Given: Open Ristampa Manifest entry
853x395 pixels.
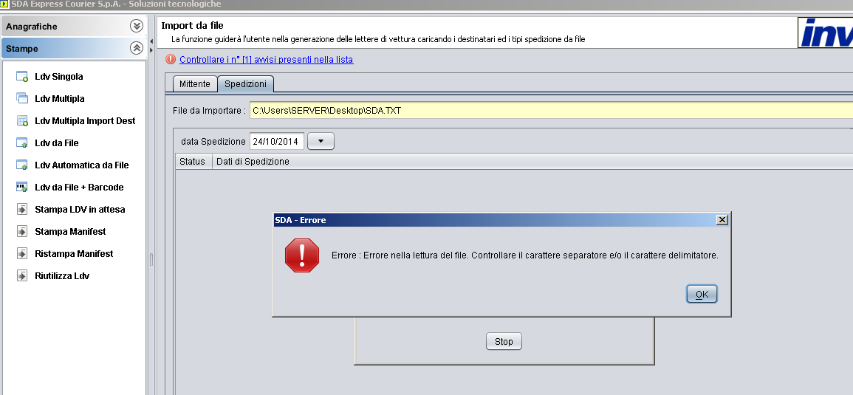Looking at the screenshot, I should [74, 253].
